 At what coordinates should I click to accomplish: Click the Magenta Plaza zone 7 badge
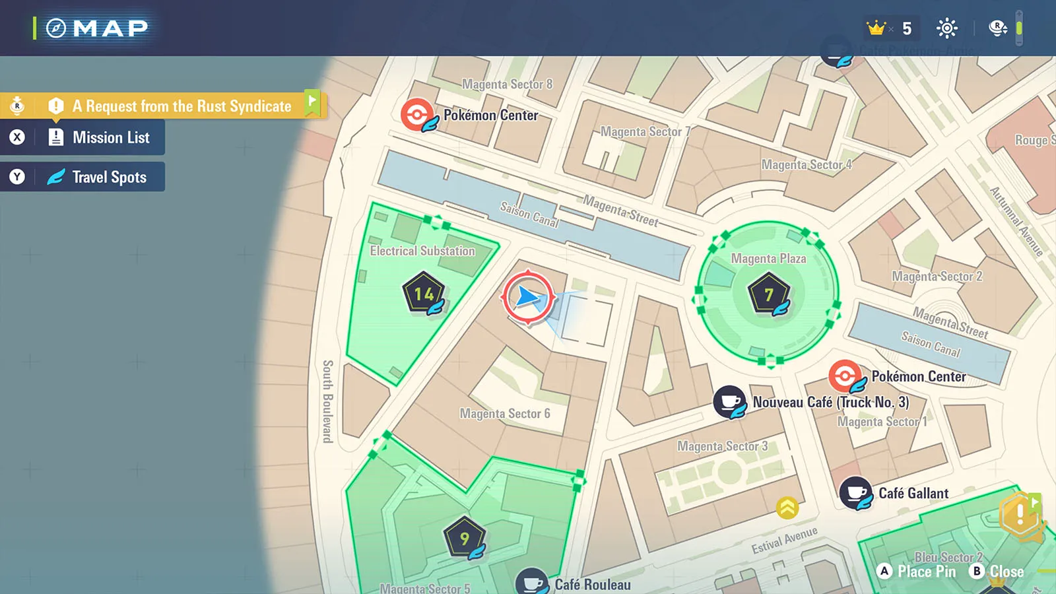click(x=768, y=294)
